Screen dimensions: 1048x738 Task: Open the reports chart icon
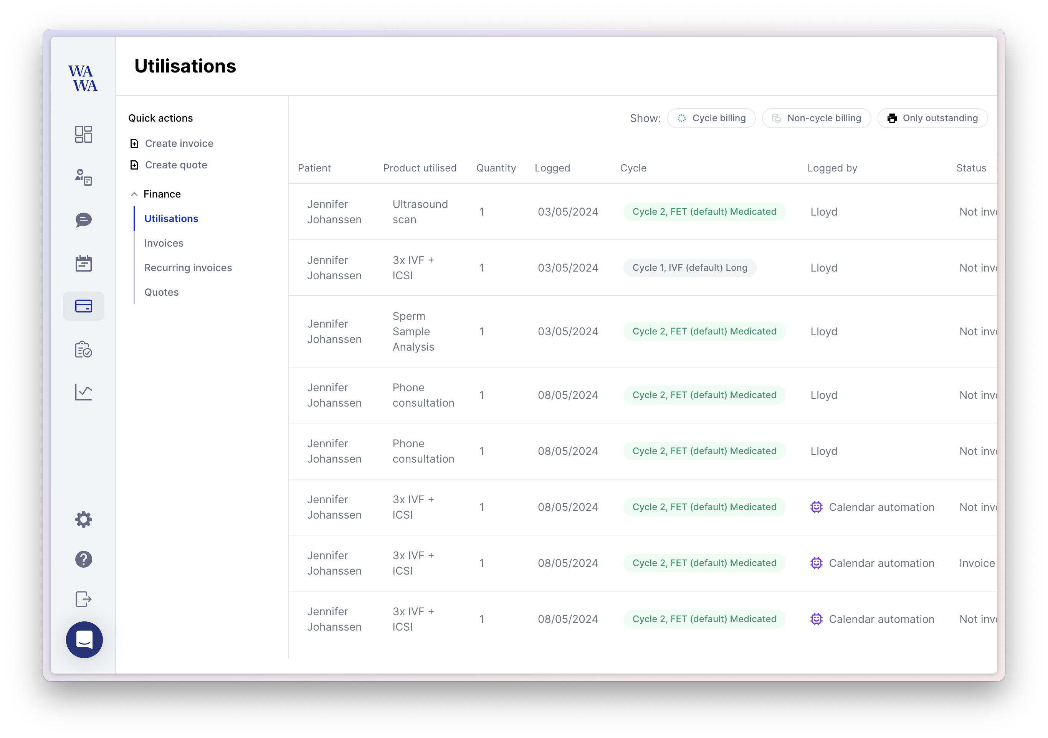click(x=84, y=392)
